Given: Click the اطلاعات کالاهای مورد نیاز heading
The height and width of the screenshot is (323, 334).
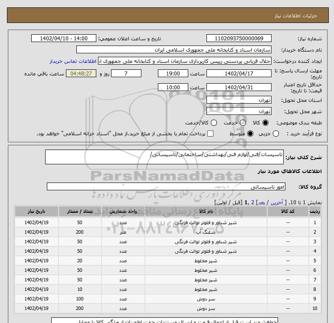Looking at the screenshot, I should (290, 171).
